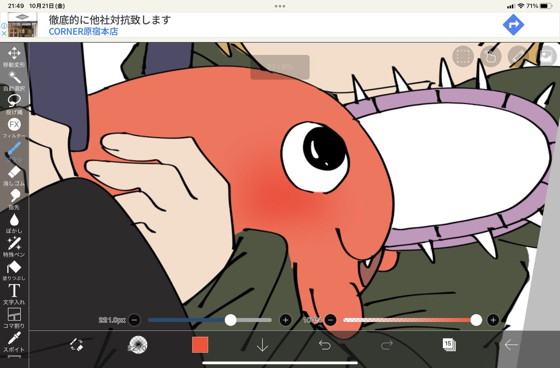Tap the 100% opacity label
Screen dimensions: 560x368
(x=312, y=320)
